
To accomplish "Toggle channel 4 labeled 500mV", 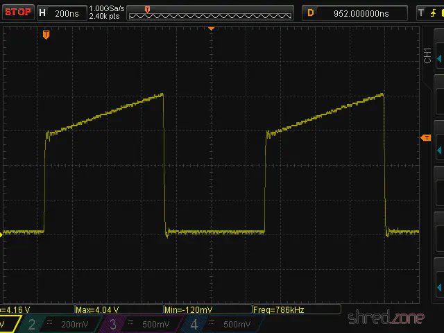I will [x=222, y=324].
